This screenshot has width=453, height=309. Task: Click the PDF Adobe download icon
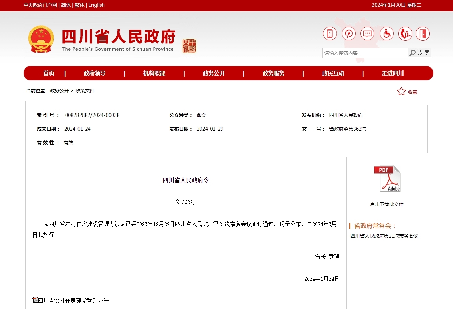coord(387,179)
